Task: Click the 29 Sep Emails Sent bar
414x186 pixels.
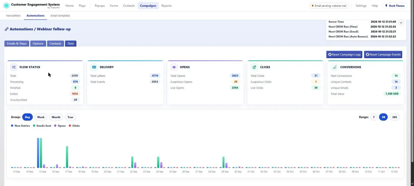Action: point(224,162)
